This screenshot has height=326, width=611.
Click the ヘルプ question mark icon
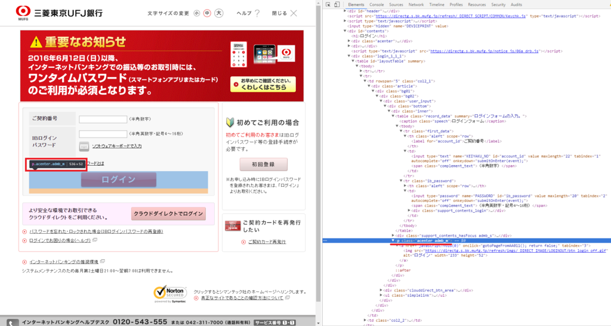click(257, 13)
